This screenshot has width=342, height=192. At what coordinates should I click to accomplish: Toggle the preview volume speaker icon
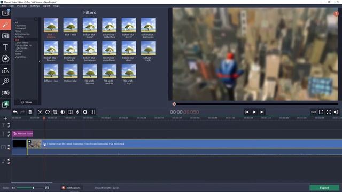(x=336, y=112)
